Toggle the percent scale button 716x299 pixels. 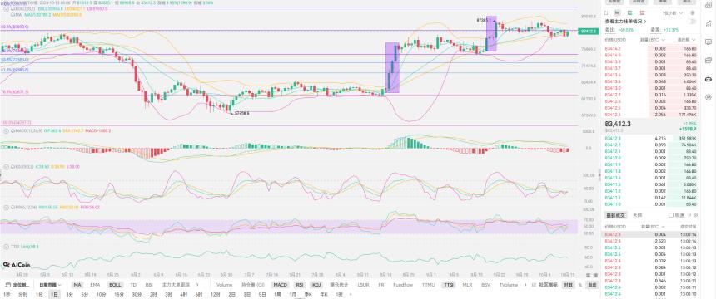tap(580, 285)
